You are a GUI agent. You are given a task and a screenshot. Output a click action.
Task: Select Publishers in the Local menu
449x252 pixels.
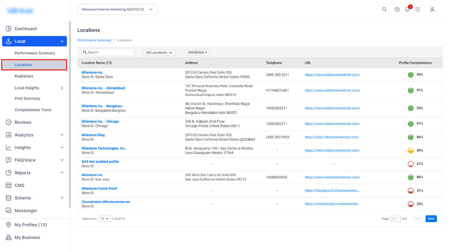(x=24, y=76)
